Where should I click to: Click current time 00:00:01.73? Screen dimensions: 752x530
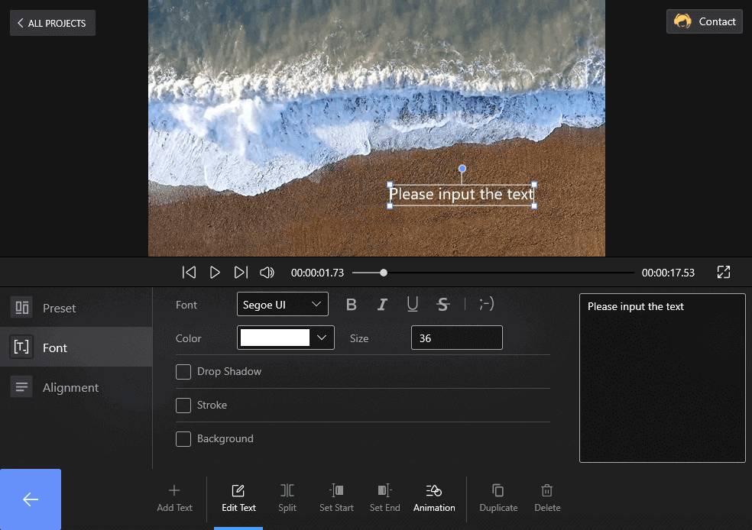317,273
